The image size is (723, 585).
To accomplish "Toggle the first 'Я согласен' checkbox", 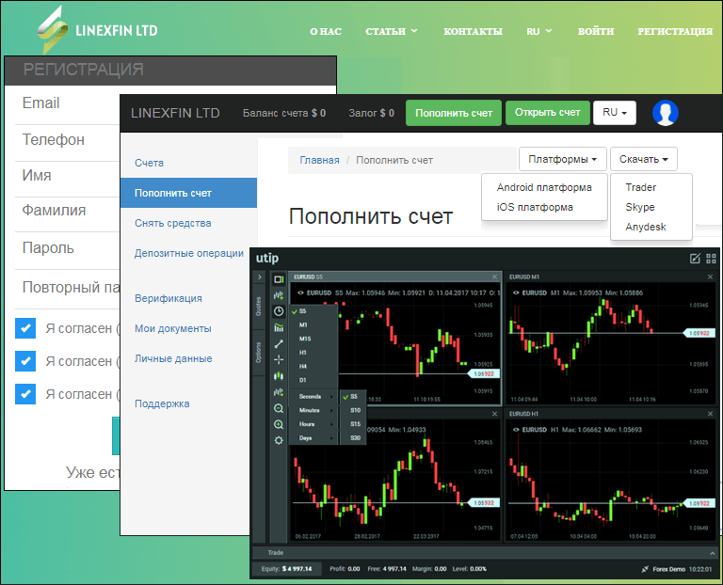I will pos(26,329).
